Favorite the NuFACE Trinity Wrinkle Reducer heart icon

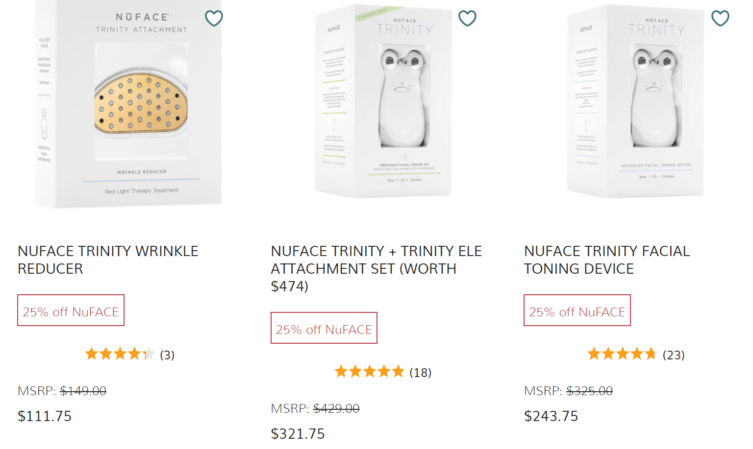tap(214, 18)
